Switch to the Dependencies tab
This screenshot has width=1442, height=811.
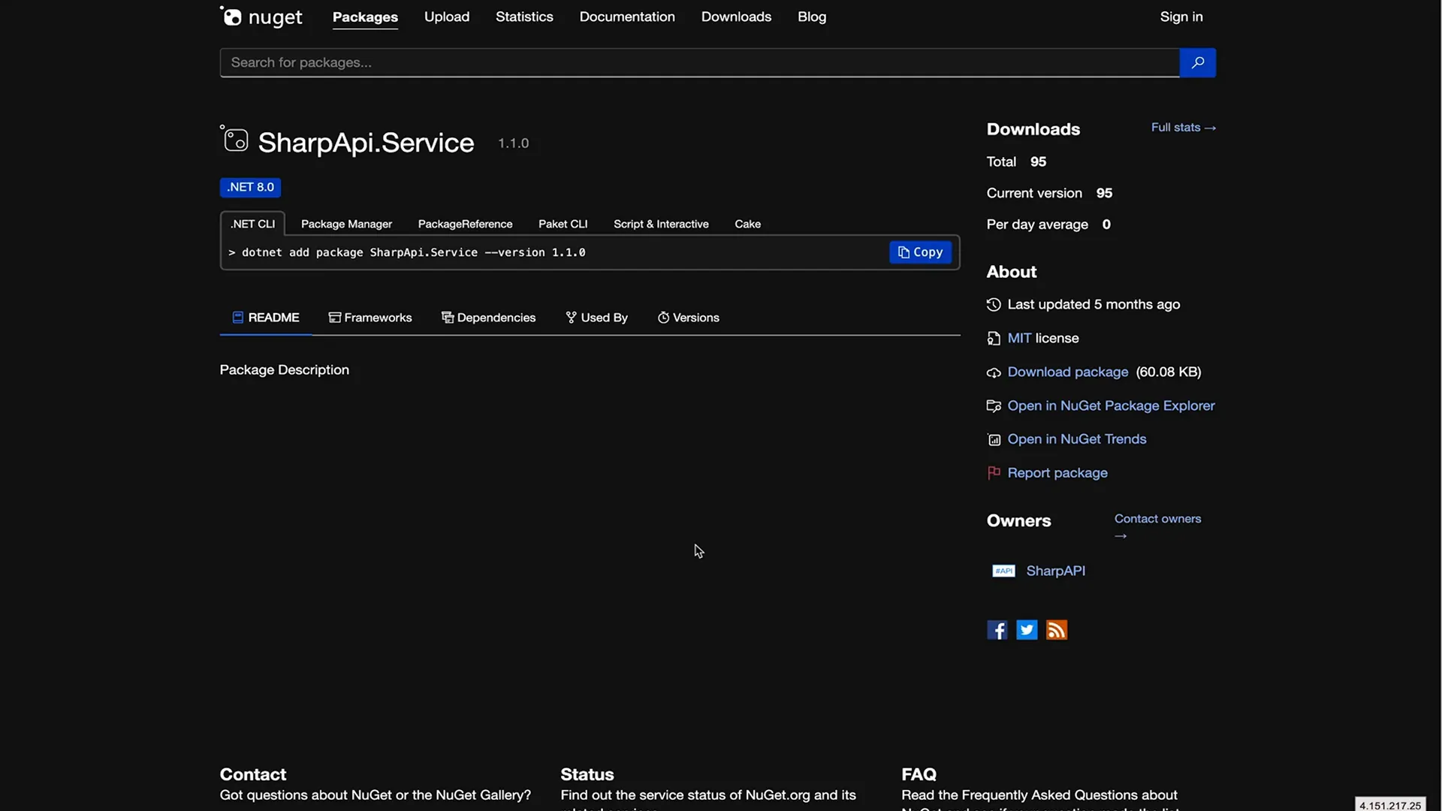tap(488, 318)
